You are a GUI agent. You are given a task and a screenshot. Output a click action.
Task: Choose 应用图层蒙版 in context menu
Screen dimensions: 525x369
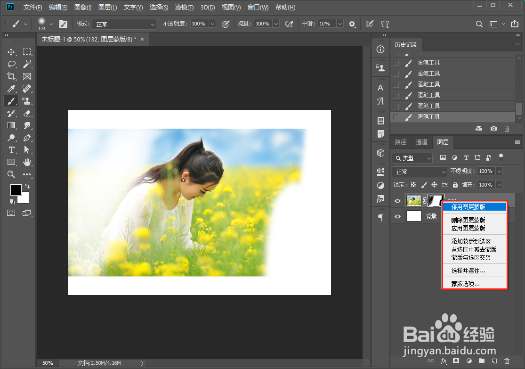pos(474,228)
